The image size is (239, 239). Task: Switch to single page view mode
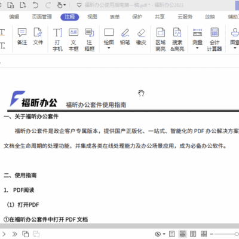[172, 234]
